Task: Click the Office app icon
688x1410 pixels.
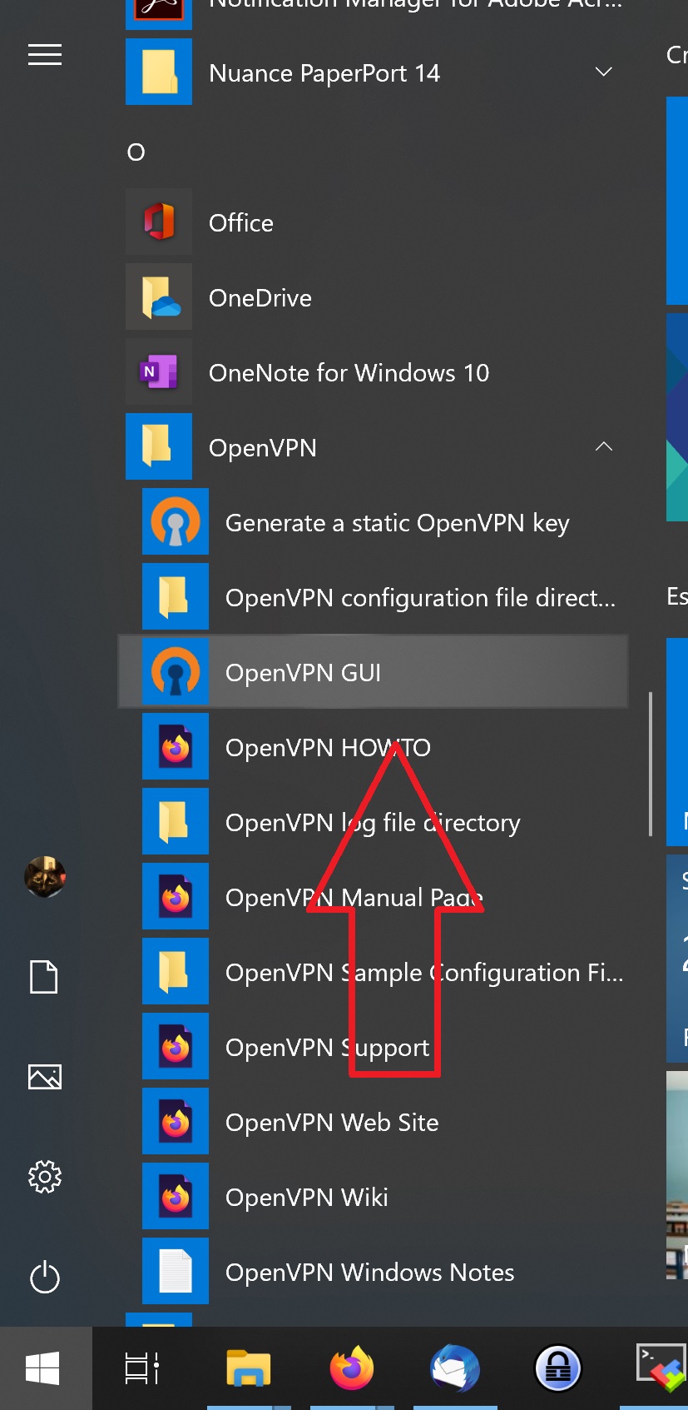Action: (159, 222)
